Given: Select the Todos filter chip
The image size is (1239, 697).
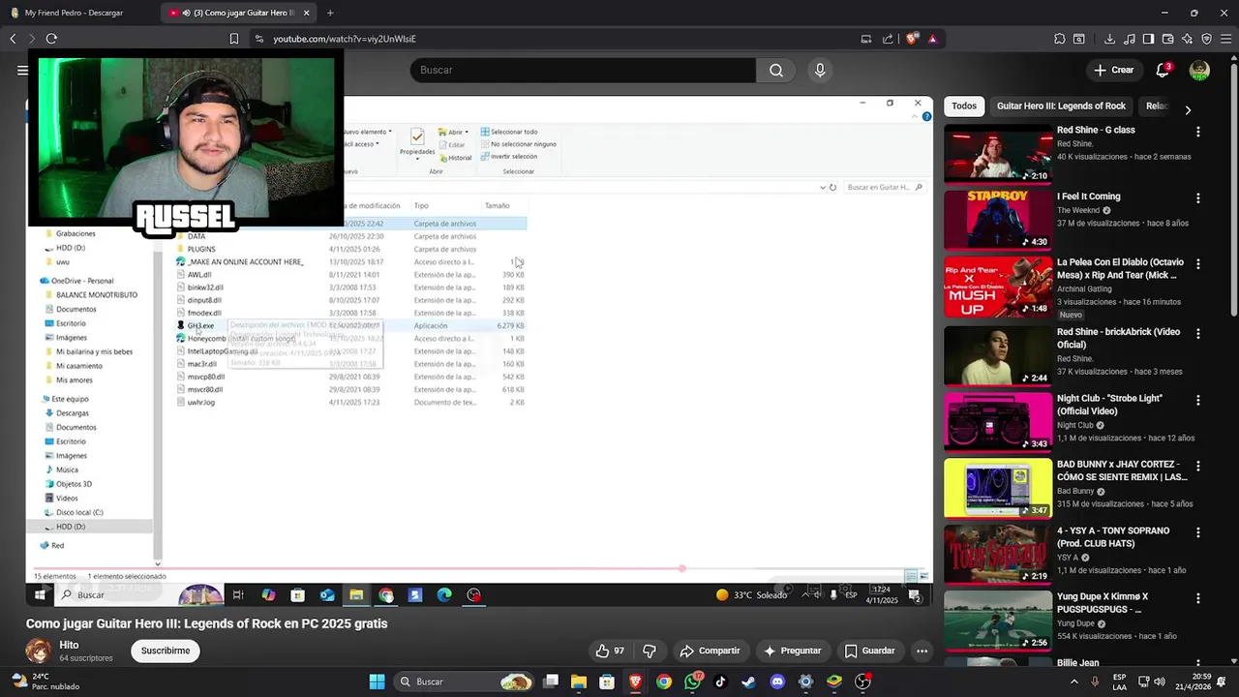Looking at the screenshot, I should pyautogui.click(x=964, y=106).
